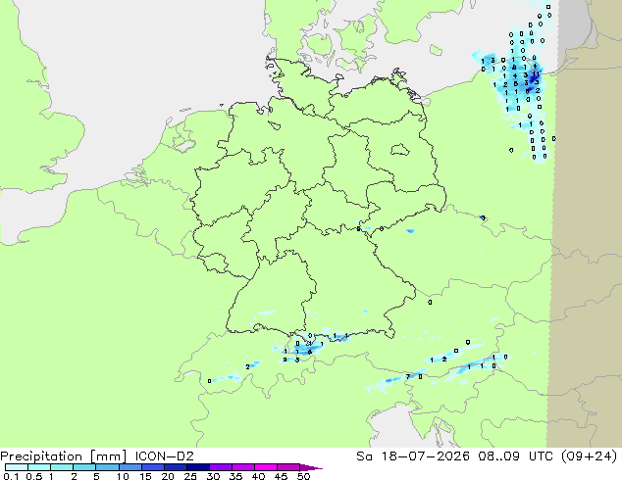Click the legend tick label '25'
The image size is (622, 480).
pos(190,476)
